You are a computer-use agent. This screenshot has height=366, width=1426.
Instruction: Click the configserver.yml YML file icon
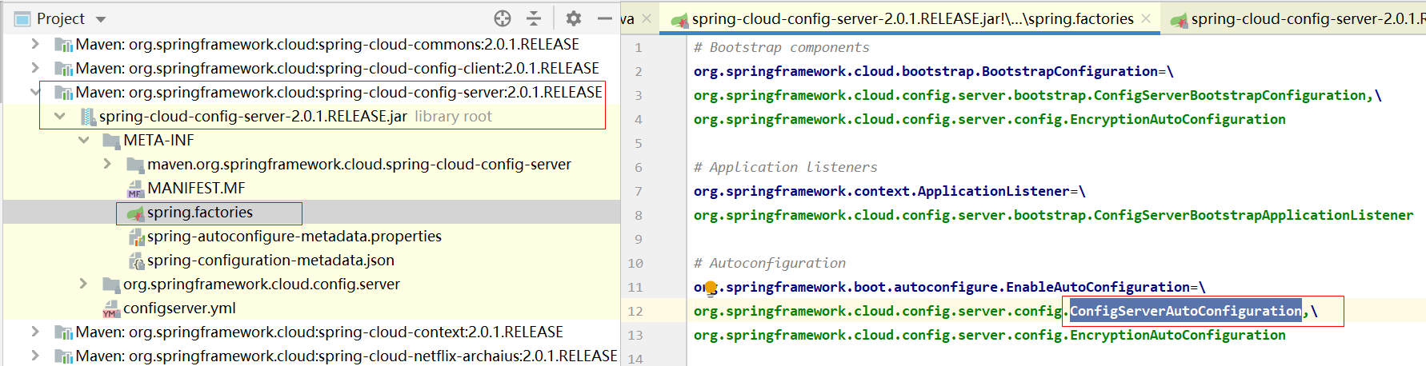point(111,308)
